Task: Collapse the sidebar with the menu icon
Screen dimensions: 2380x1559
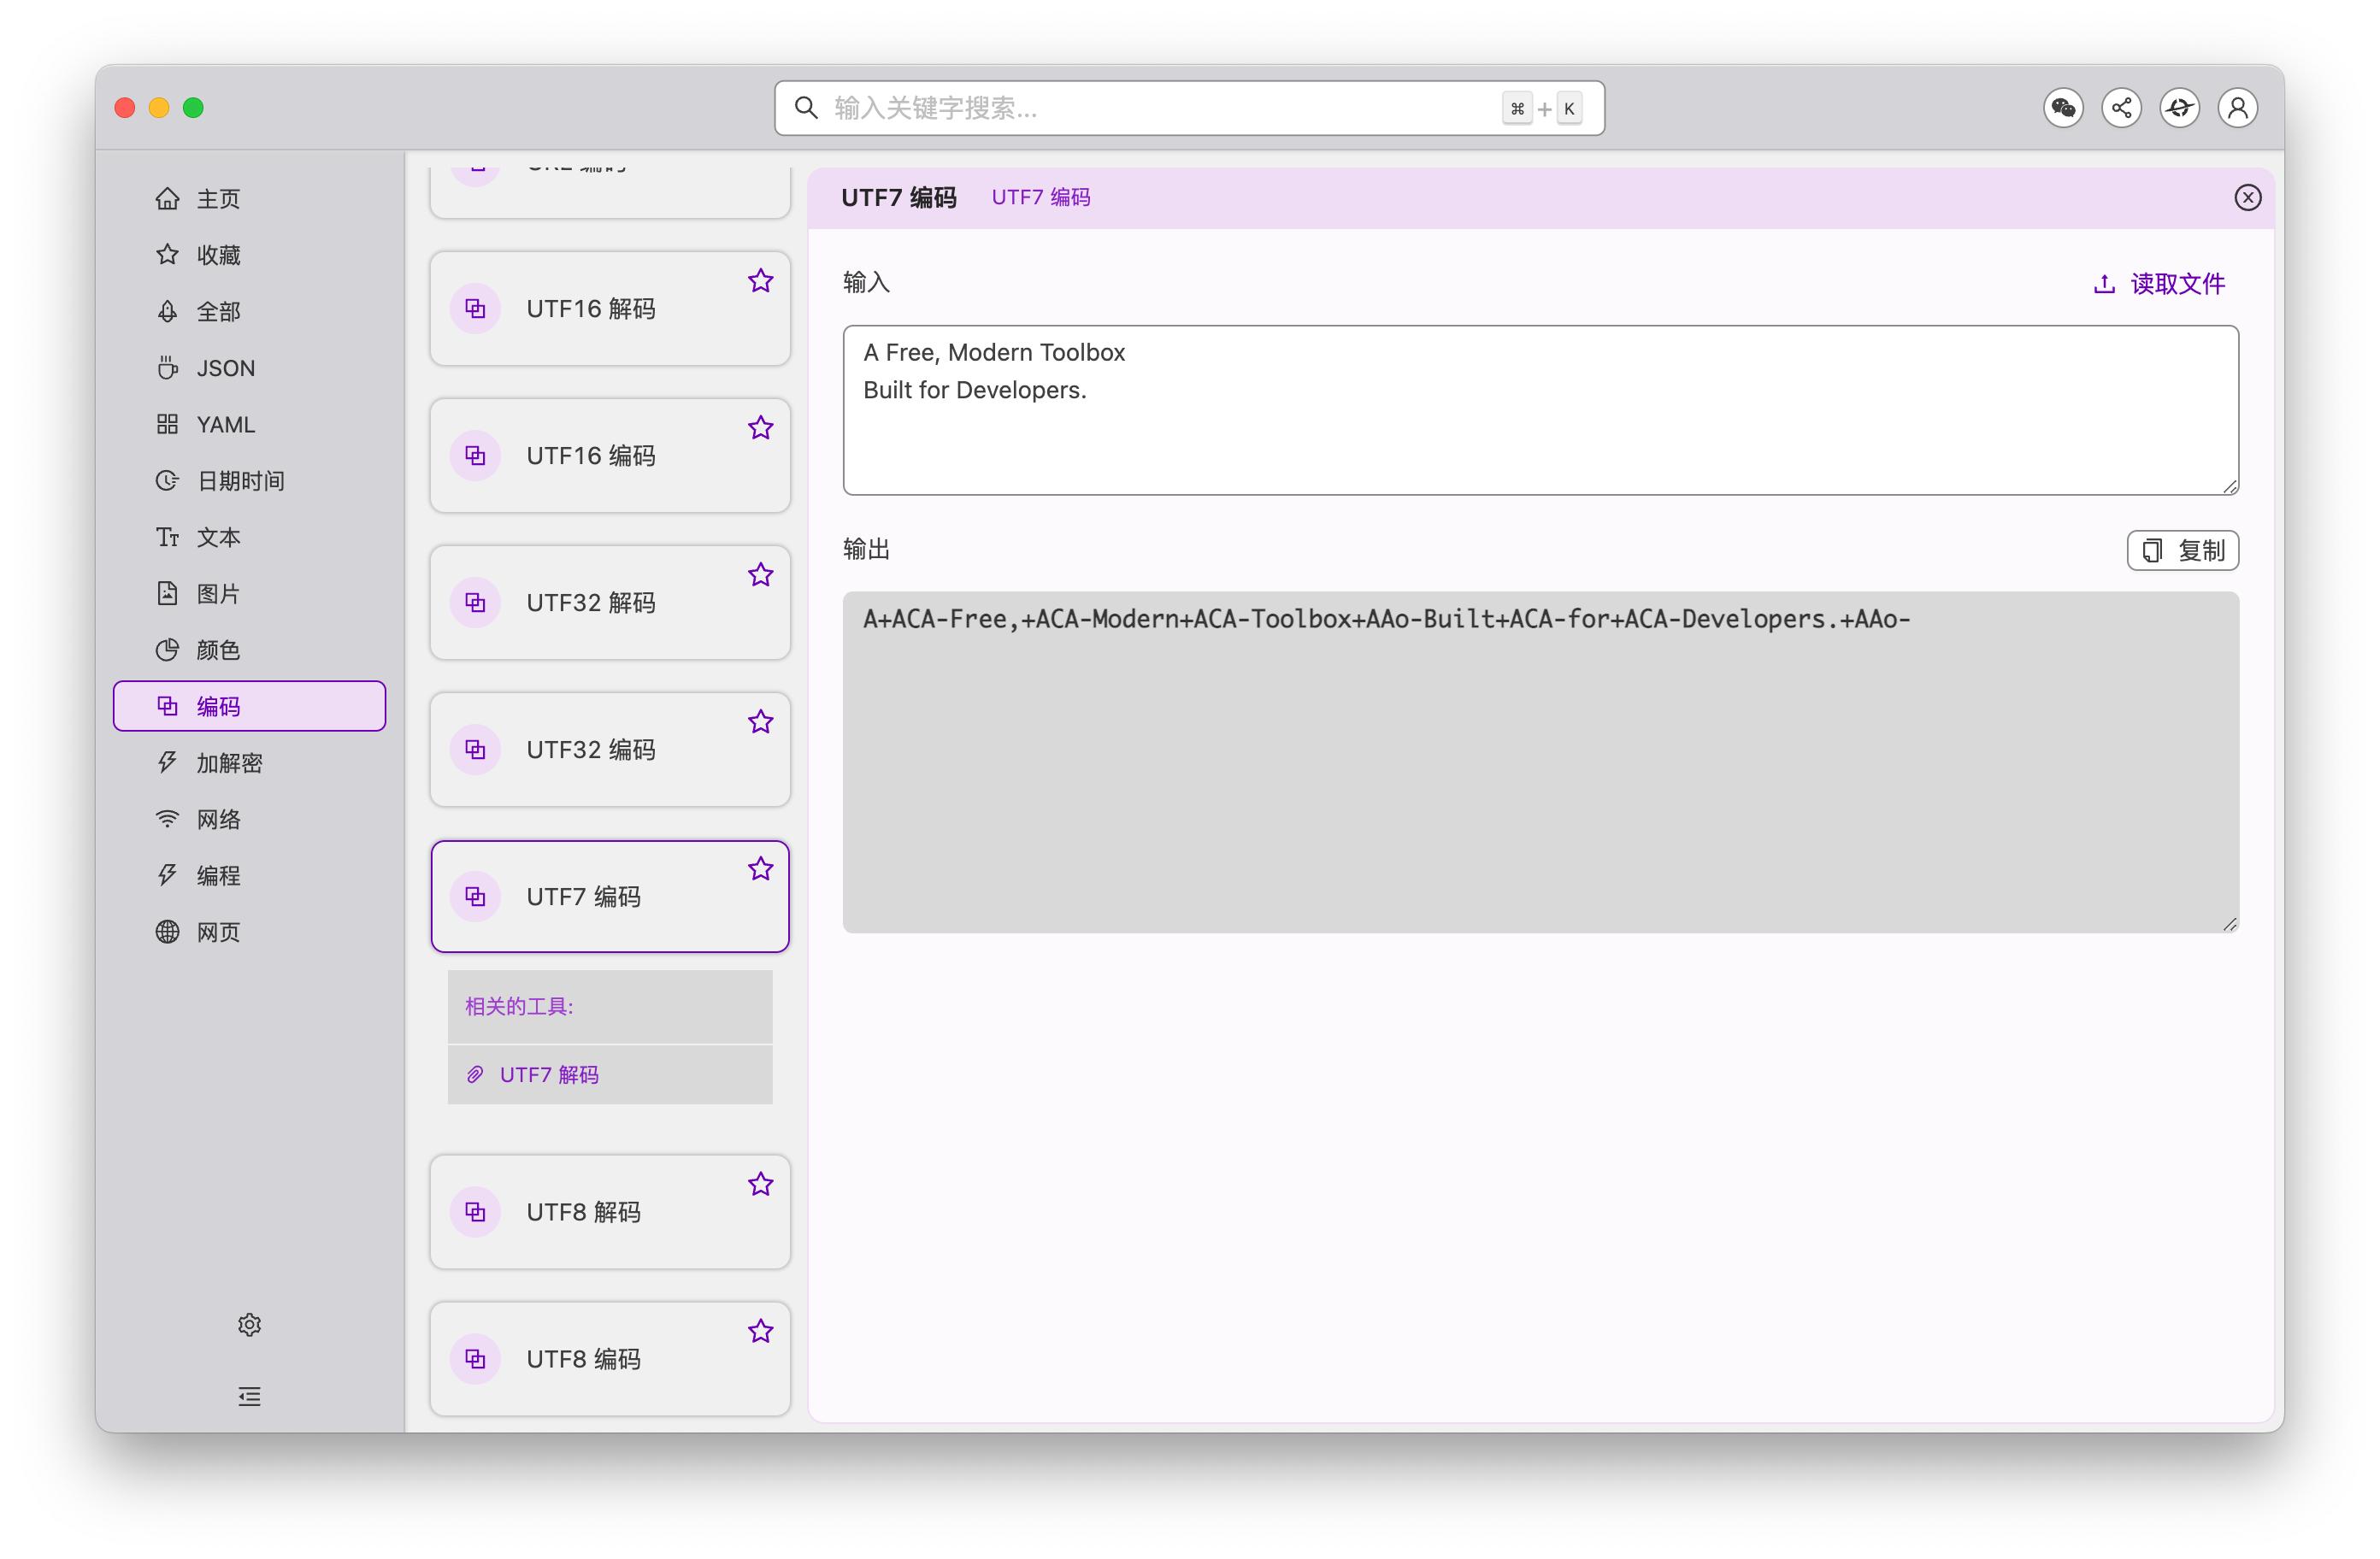Action: pyautogui.click(x=249, y=1396)
